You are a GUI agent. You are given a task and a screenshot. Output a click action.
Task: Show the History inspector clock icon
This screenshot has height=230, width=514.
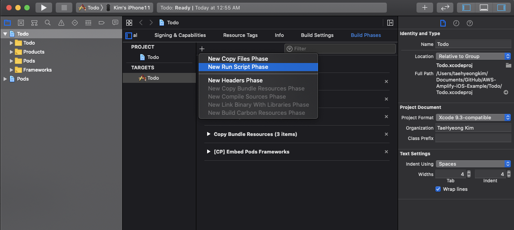456,23
